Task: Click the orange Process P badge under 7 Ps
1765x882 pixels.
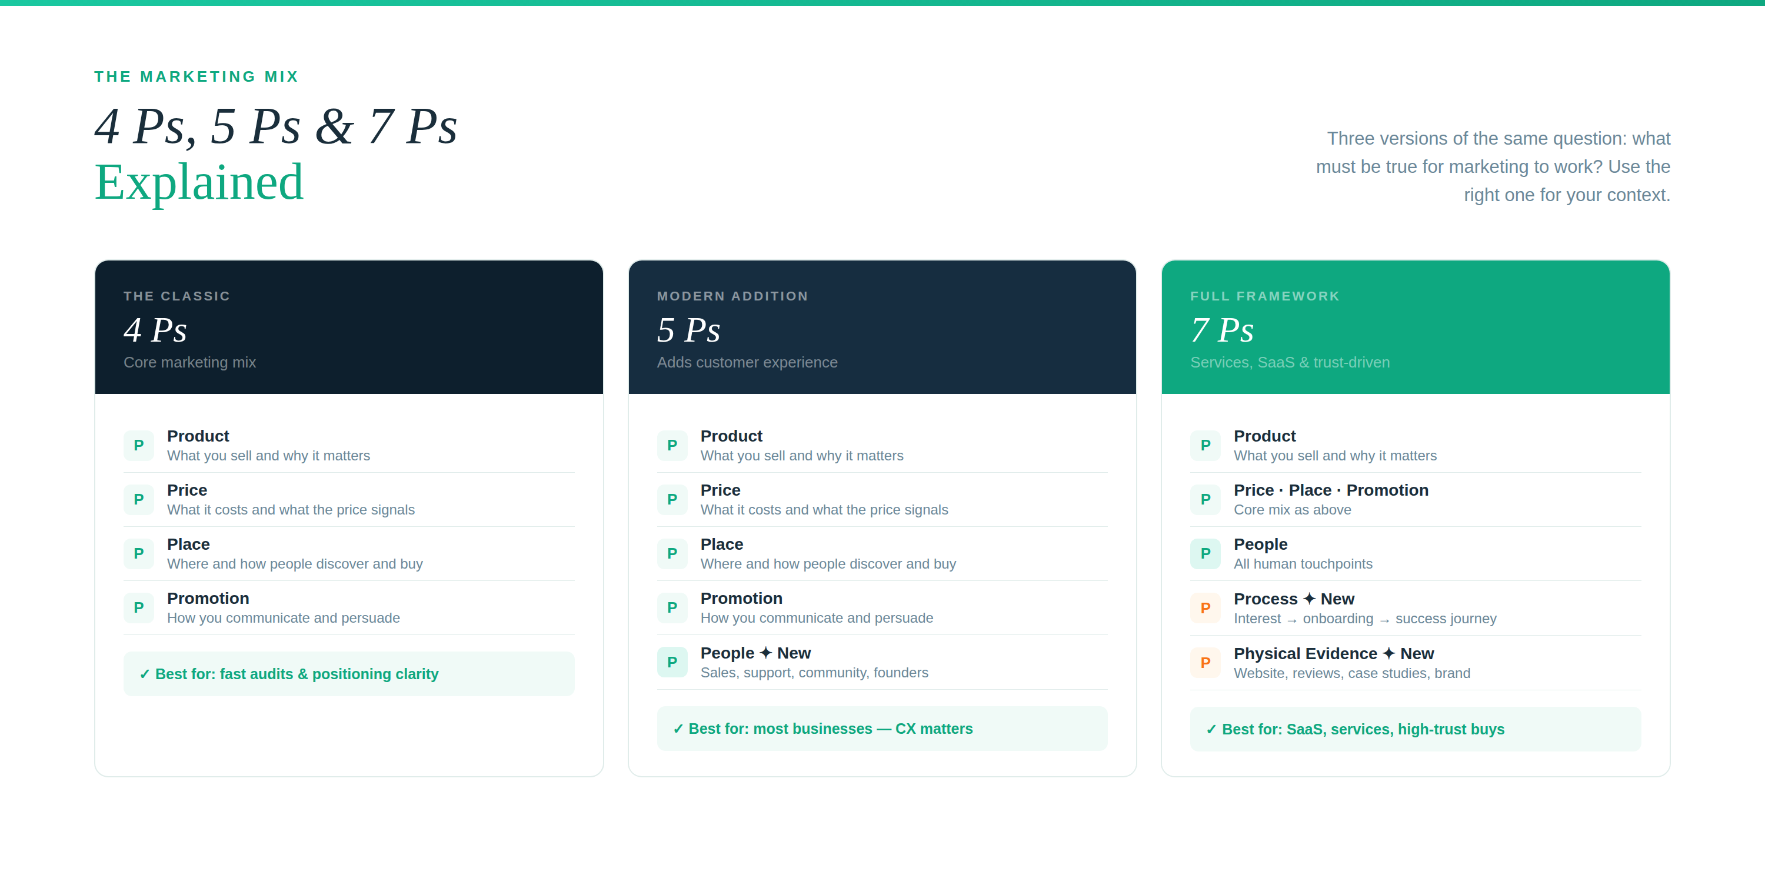Action: click(1205, 607)
